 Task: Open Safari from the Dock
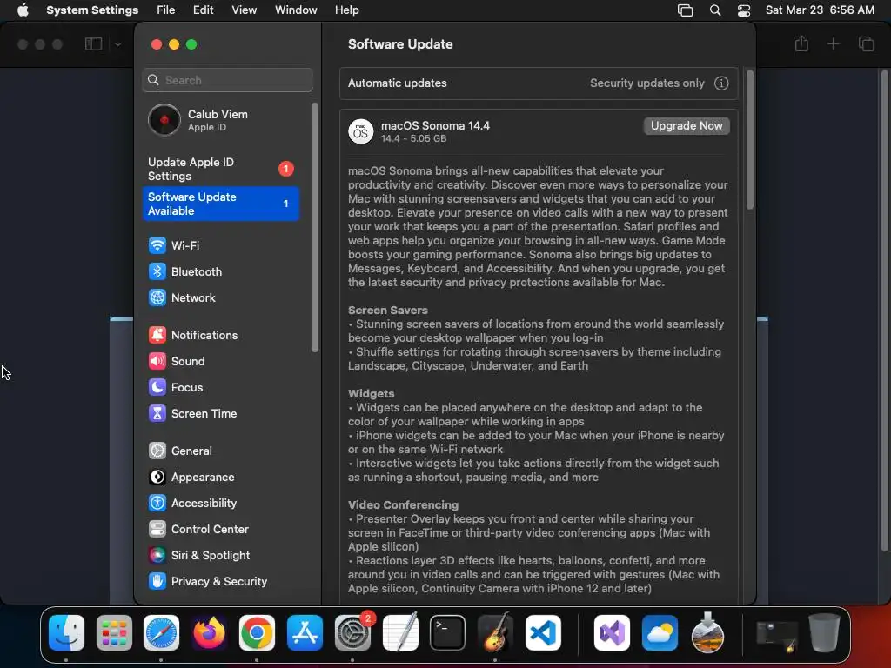tap(161, 633)
